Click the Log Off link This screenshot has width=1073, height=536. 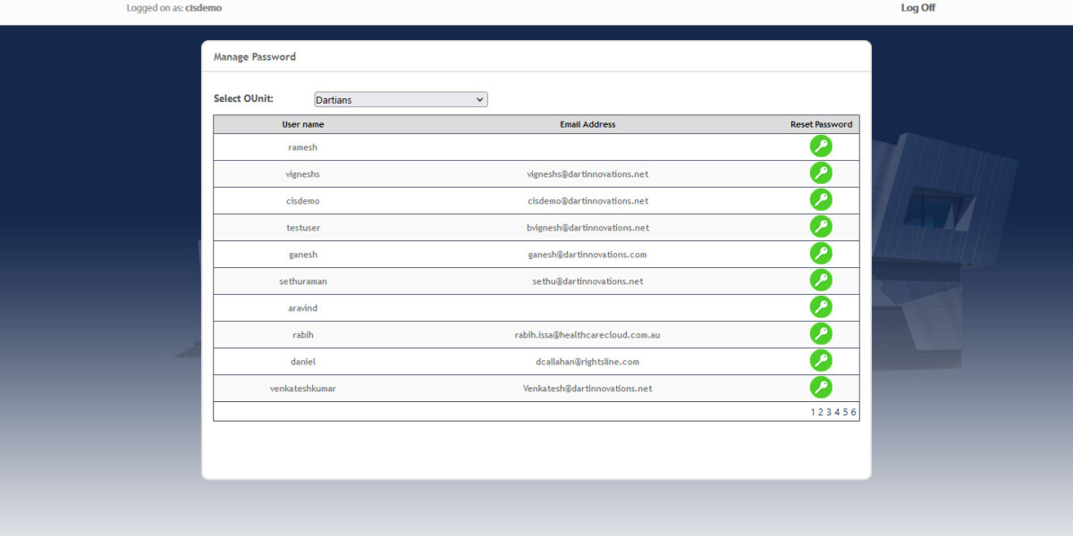click(917, 7)
